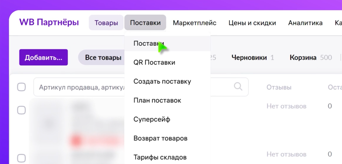Open the Цены и скидки section
The image size is (342, 164).
pyautogui.click(x=252, y=23)
